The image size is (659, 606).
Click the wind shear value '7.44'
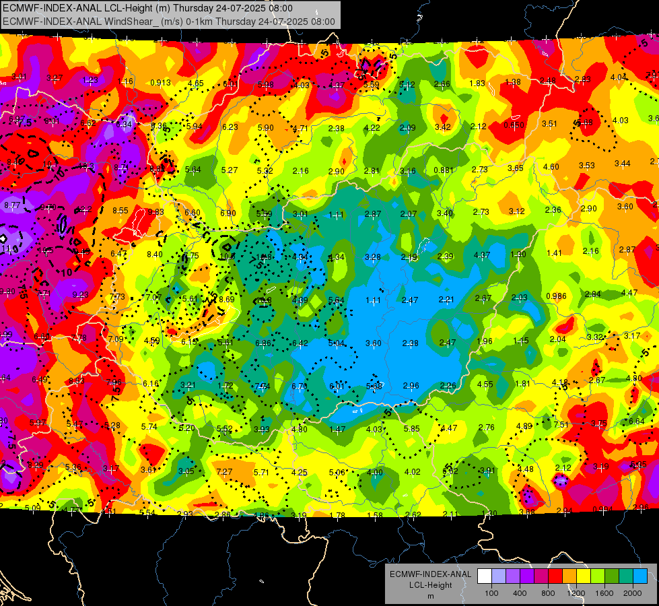(263, 386)
